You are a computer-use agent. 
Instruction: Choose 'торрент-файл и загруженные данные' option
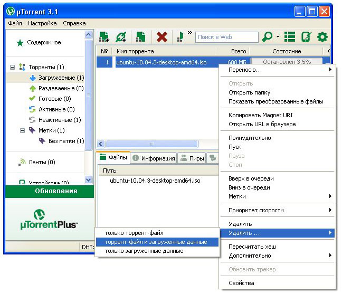[x=156, y=242]
